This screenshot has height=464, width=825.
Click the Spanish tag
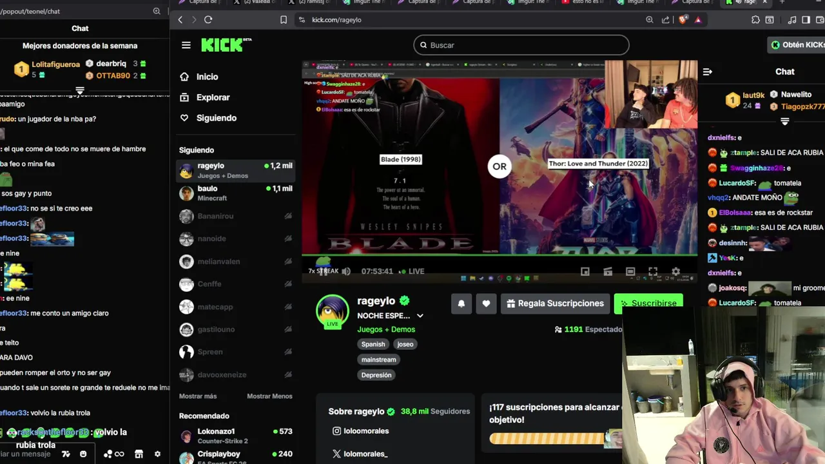click(373, 344)
